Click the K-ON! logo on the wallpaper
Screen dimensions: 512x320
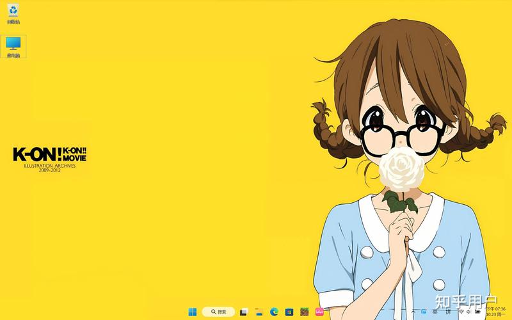(50, 159)
